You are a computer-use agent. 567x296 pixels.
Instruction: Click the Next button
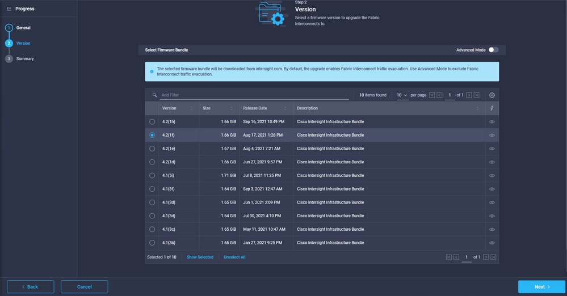[x=541, y=286]
